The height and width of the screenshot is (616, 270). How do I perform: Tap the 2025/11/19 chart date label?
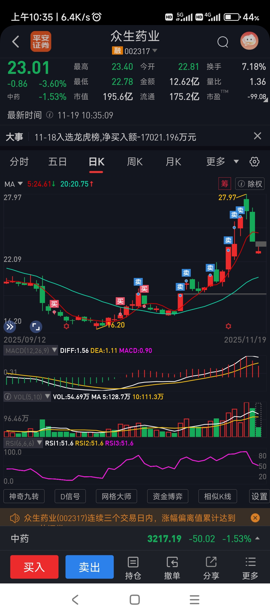(x=245, y=340)
